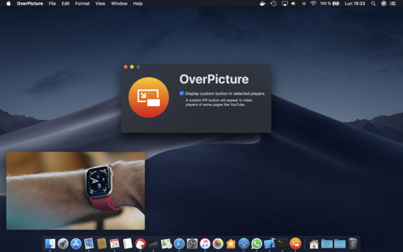Open WhatsApp in the Dock
The width and height of the screenshot is (403, 252).
point(256,243)
